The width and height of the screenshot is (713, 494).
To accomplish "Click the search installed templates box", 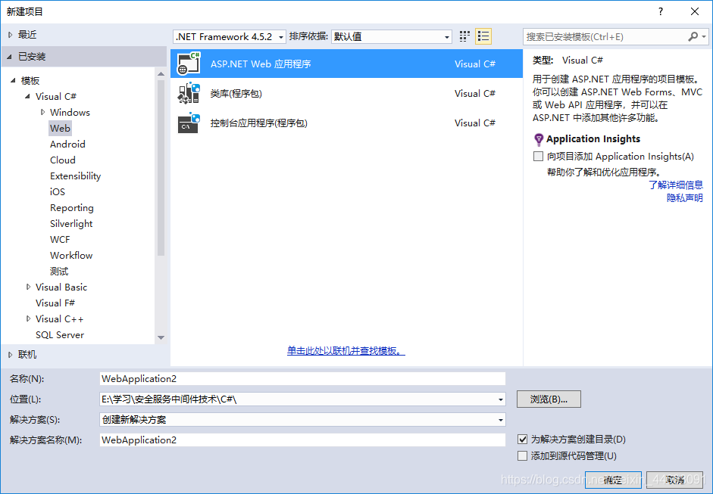I will point(605,37).
